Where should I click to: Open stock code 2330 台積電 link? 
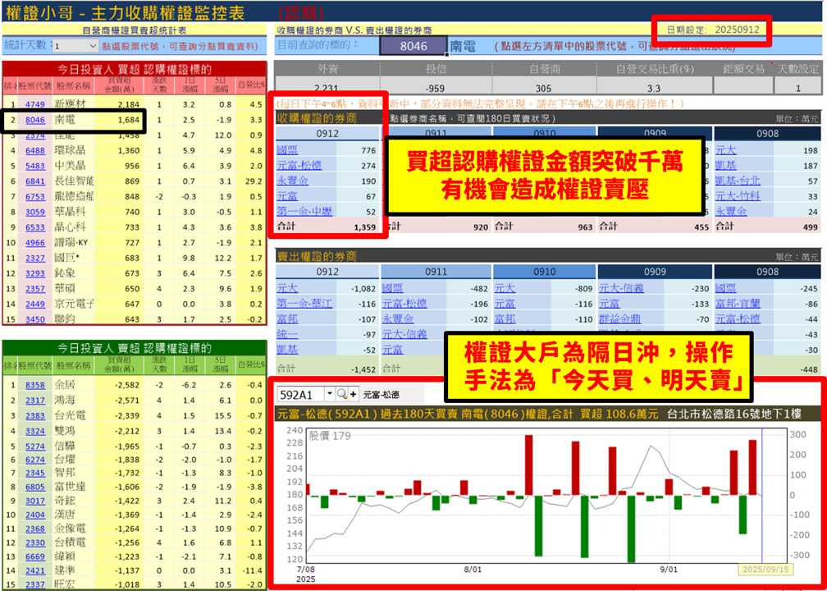34,543
